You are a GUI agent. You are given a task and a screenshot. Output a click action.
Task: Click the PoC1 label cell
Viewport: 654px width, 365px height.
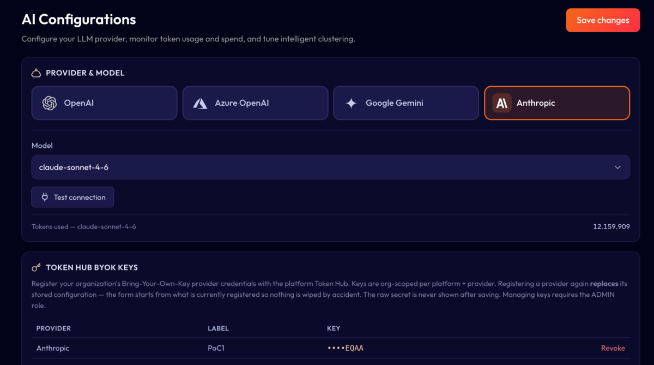216,348
